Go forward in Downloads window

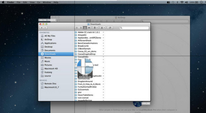(x=45, y=28)
